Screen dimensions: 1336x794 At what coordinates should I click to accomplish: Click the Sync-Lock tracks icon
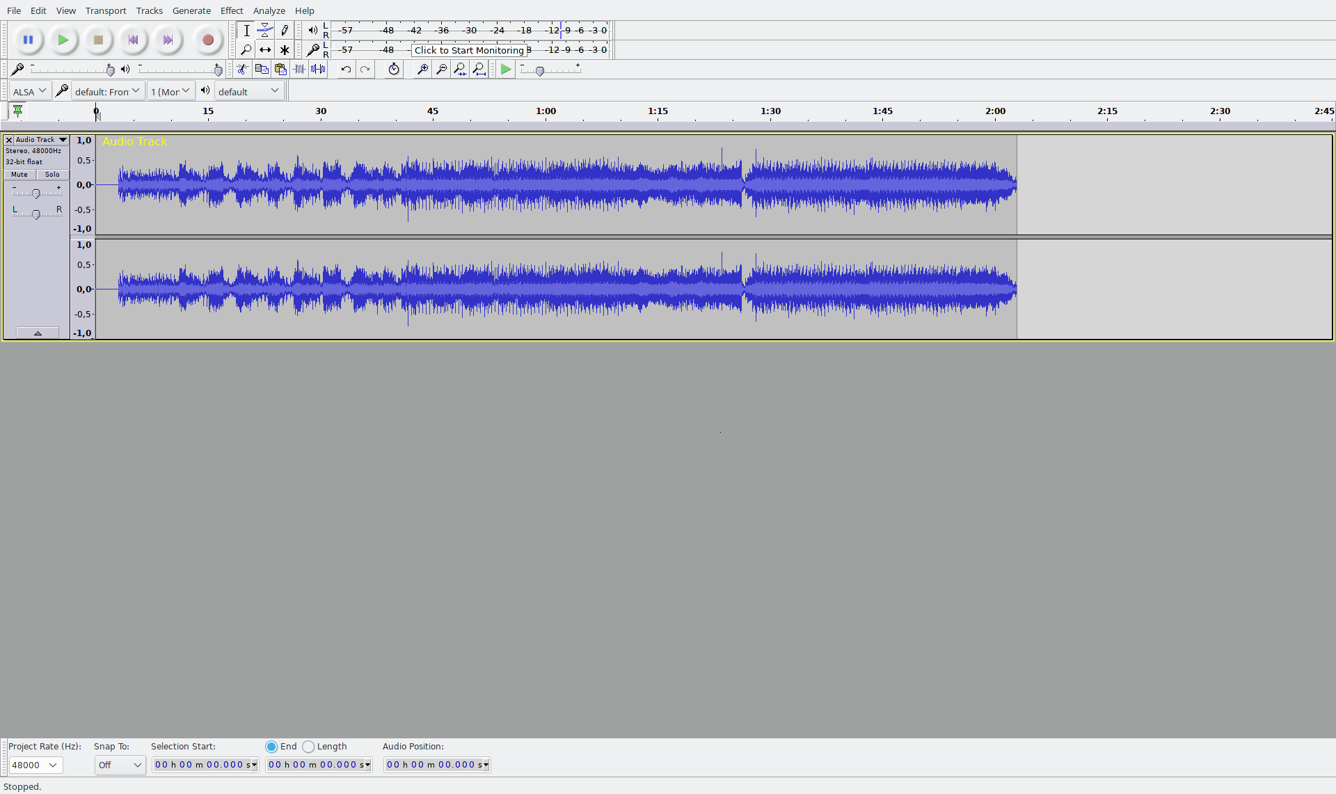point(394,70)
